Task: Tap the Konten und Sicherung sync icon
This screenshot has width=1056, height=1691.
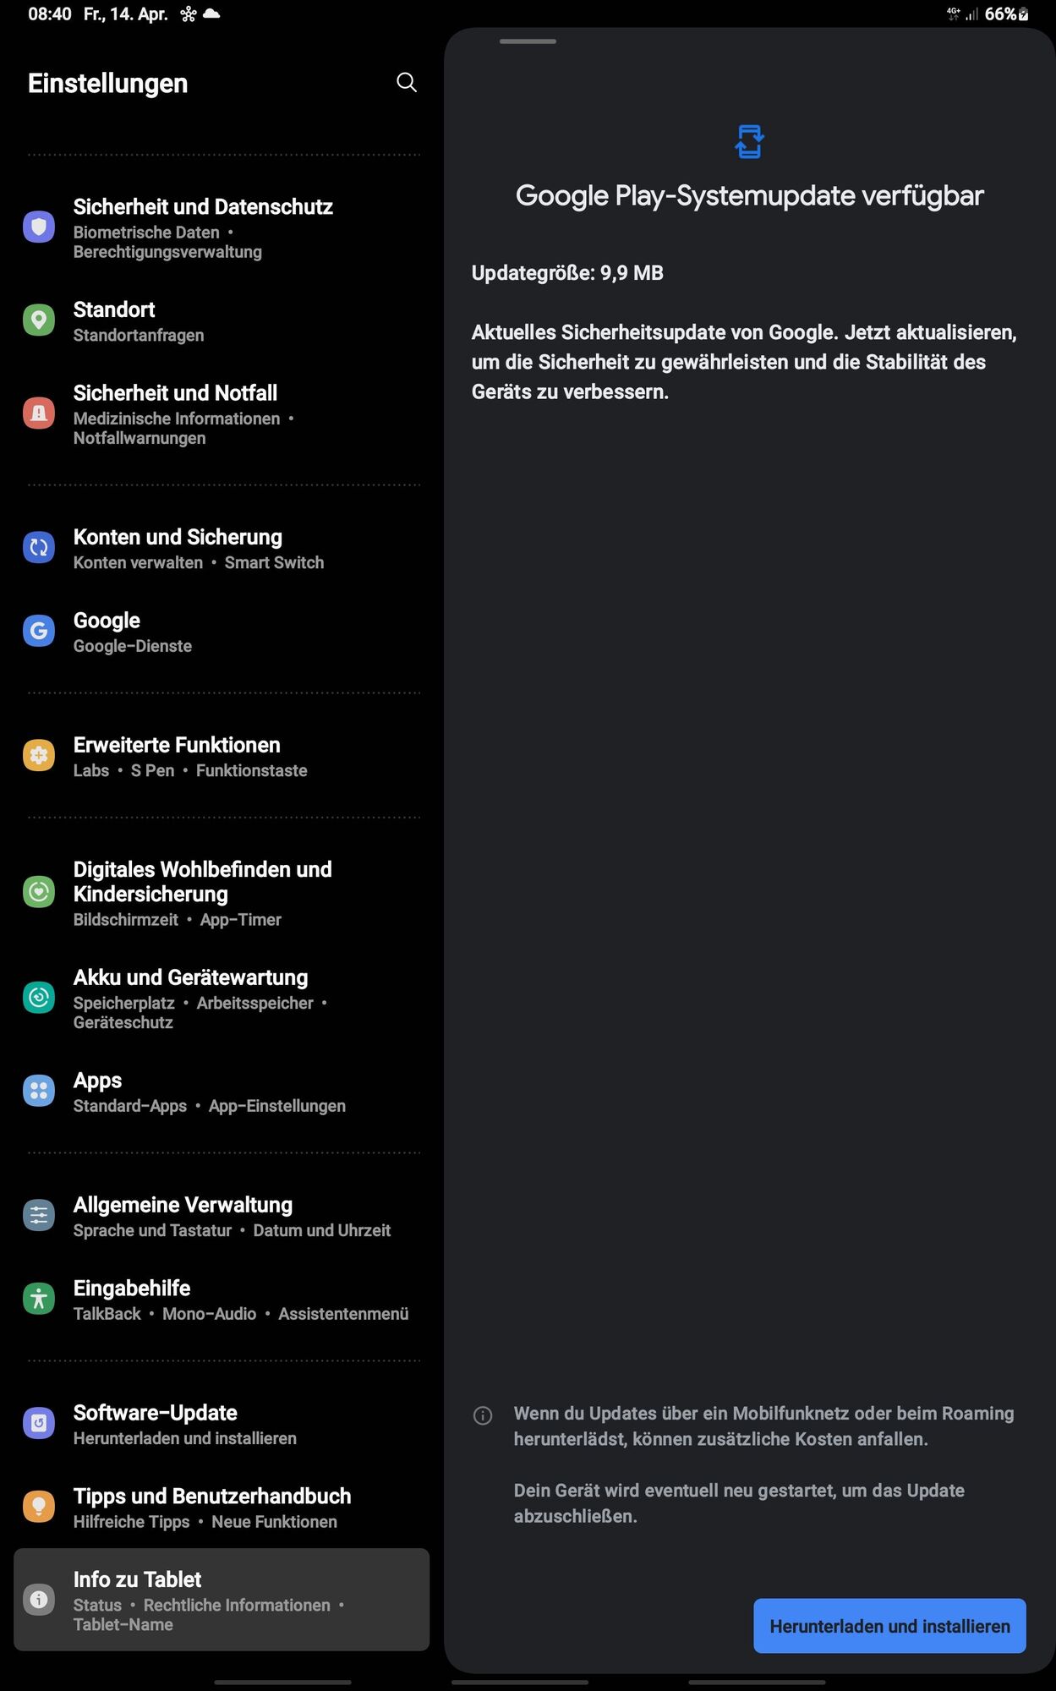Action: 39,548
